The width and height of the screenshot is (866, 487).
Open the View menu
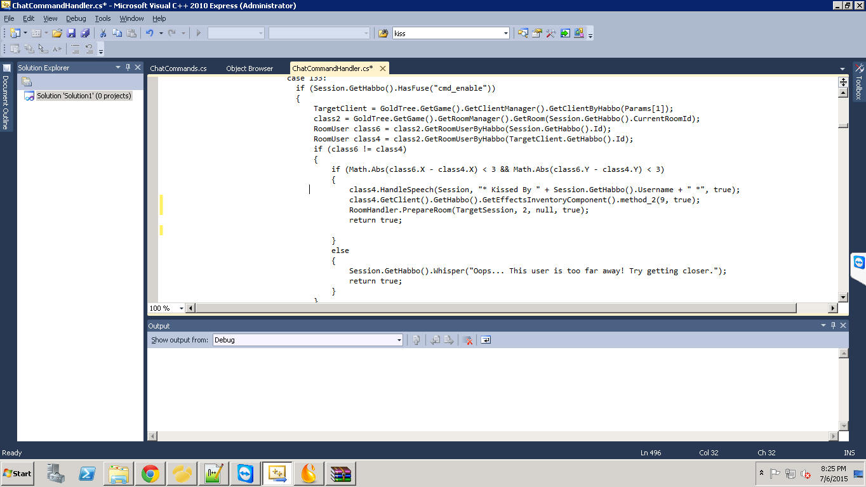coord(50,18)
